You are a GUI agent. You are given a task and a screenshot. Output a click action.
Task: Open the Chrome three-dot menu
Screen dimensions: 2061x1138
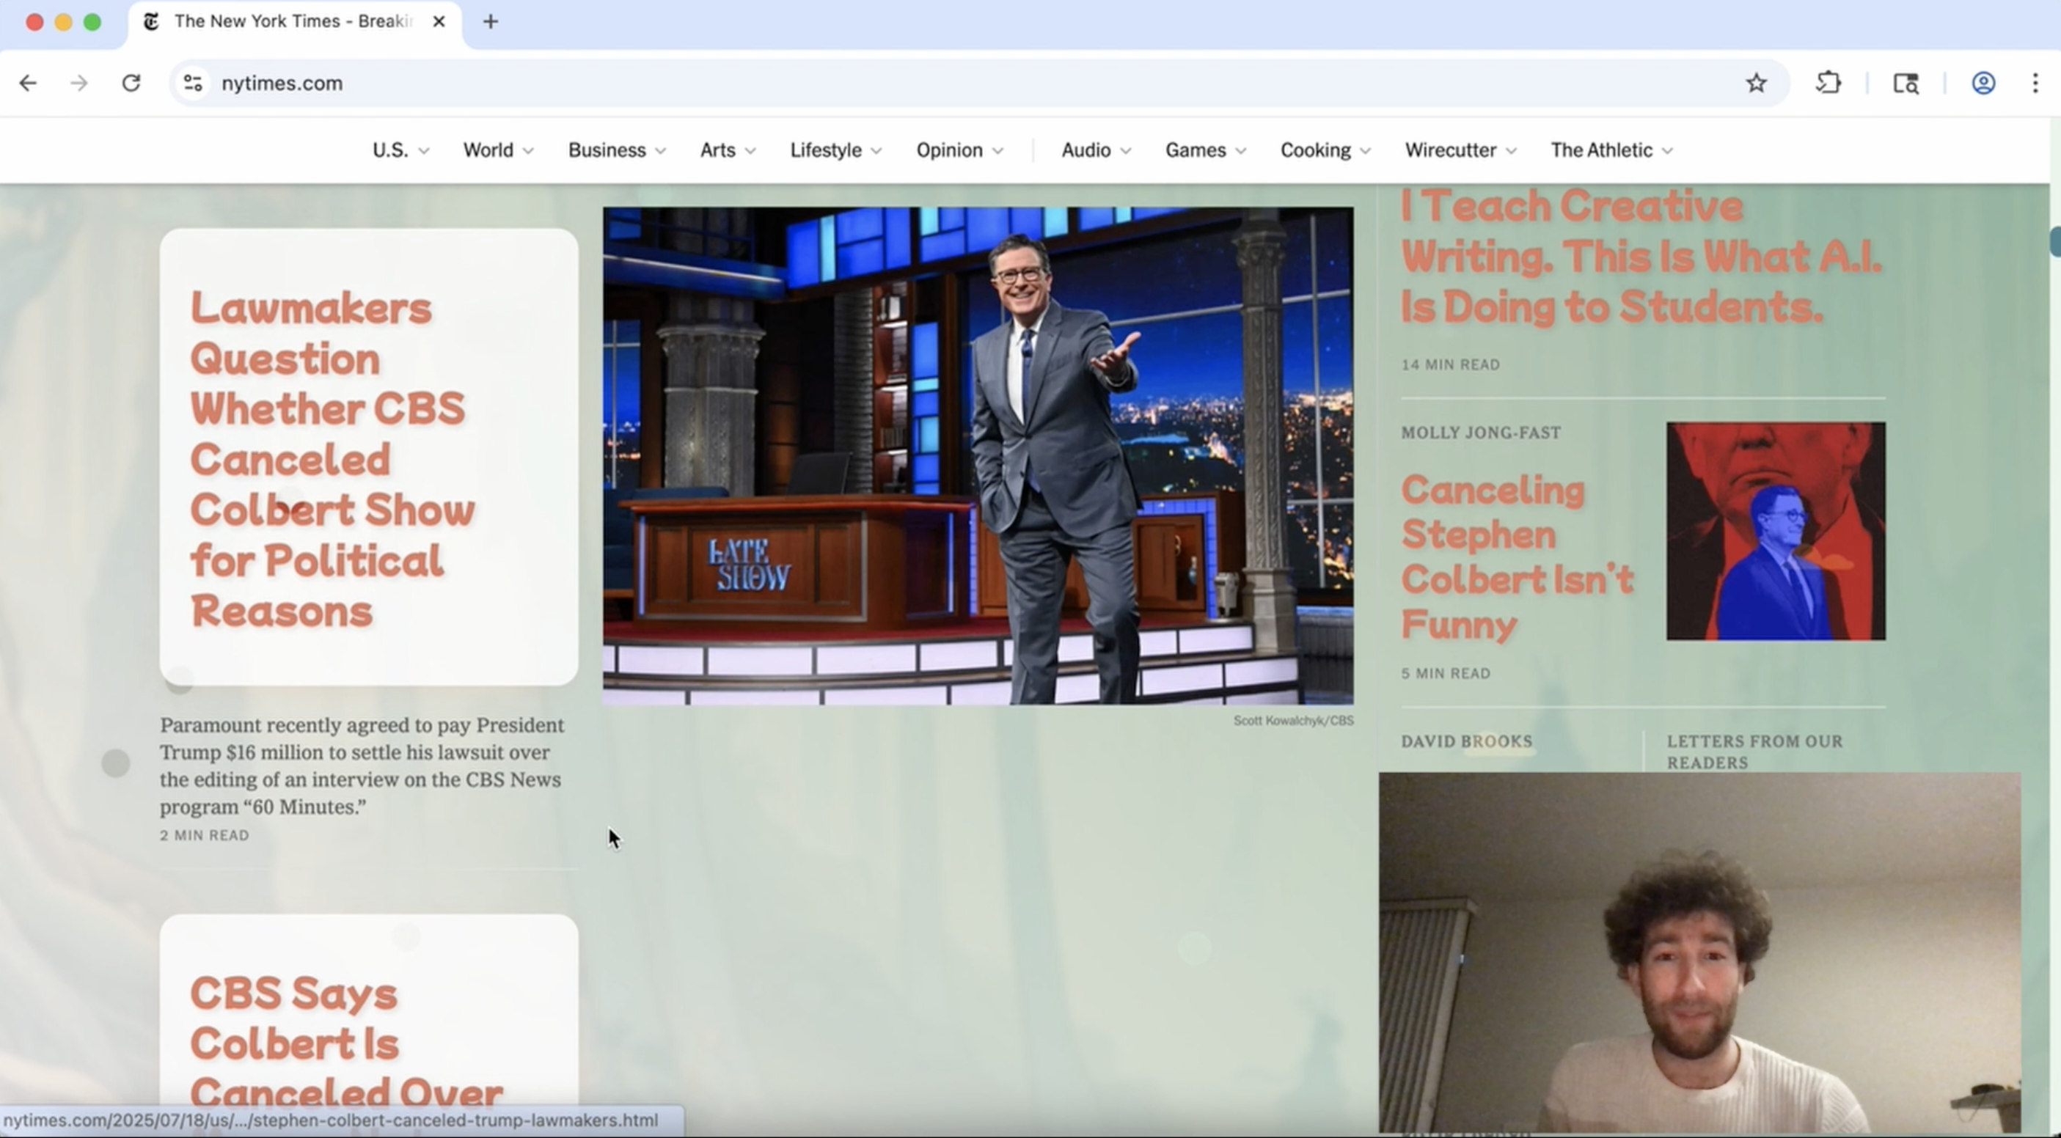[x=2035, y=83]
